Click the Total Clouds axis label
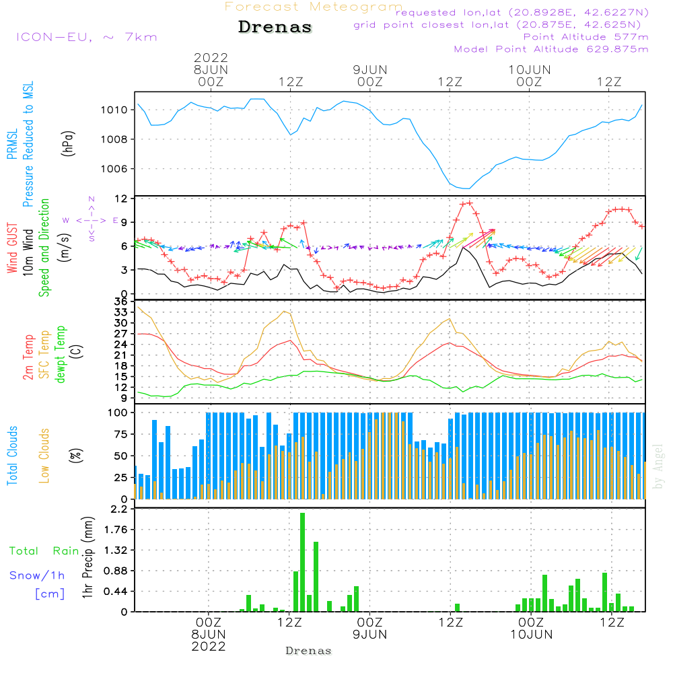The height and width of the screenshot is (673, 673). click(12, 456)
